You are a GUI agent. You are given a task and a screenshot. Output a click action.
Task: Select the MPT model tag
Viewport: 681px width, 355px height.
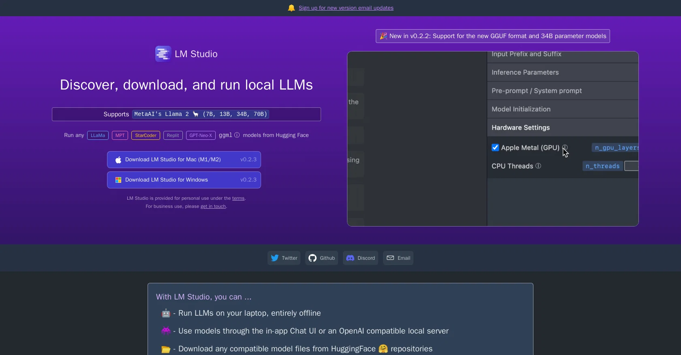pos(120,135)
